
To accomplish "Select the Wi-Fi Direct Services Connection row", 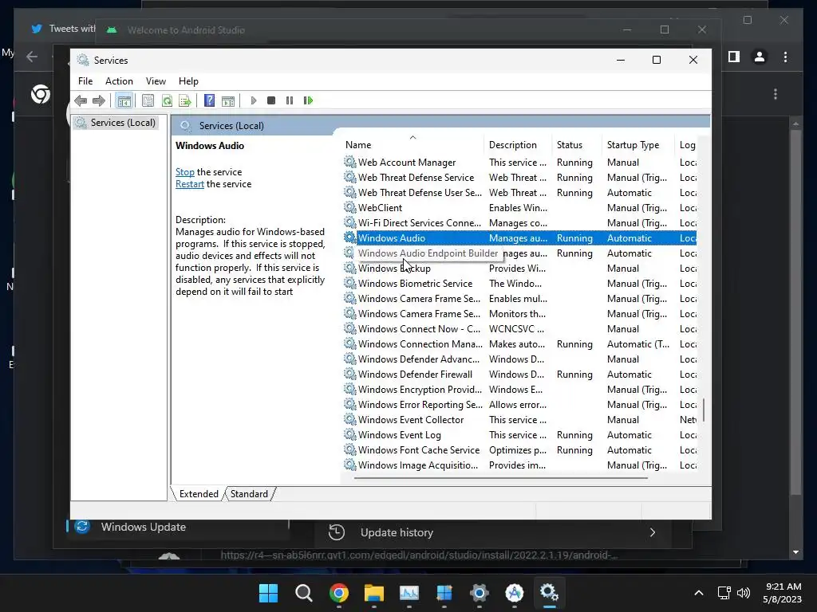I will [519, 223].
